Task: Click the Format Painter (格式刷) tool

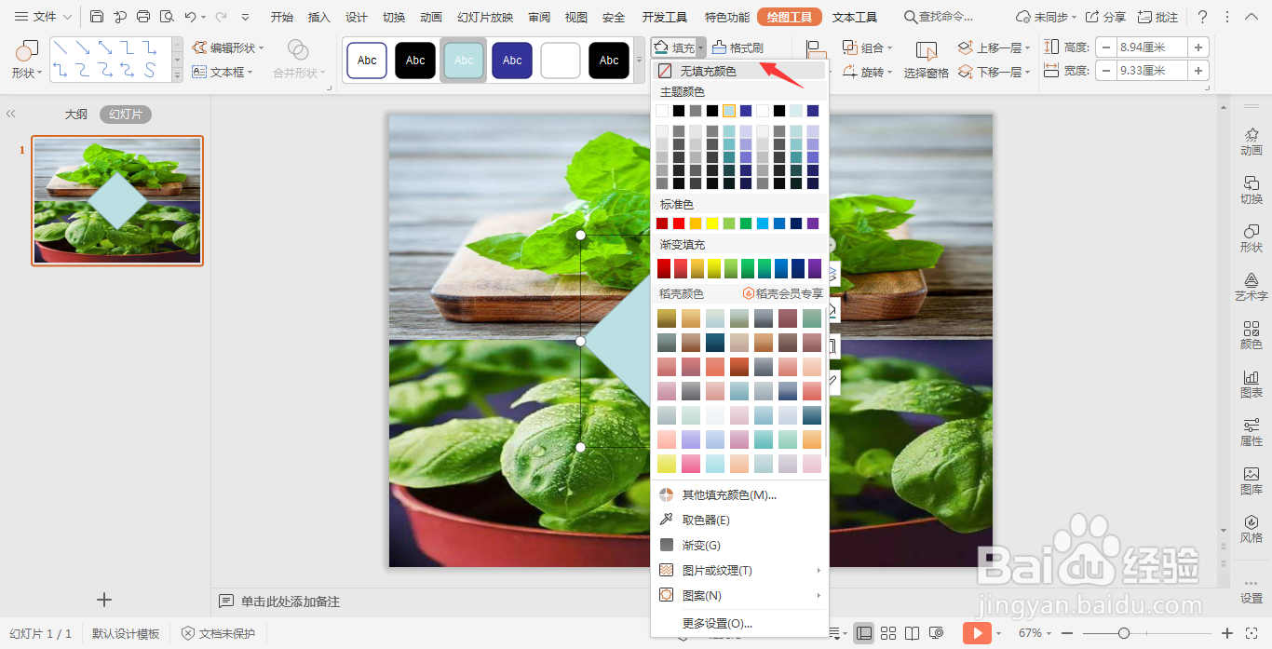Action: click(x=738, y=47)
